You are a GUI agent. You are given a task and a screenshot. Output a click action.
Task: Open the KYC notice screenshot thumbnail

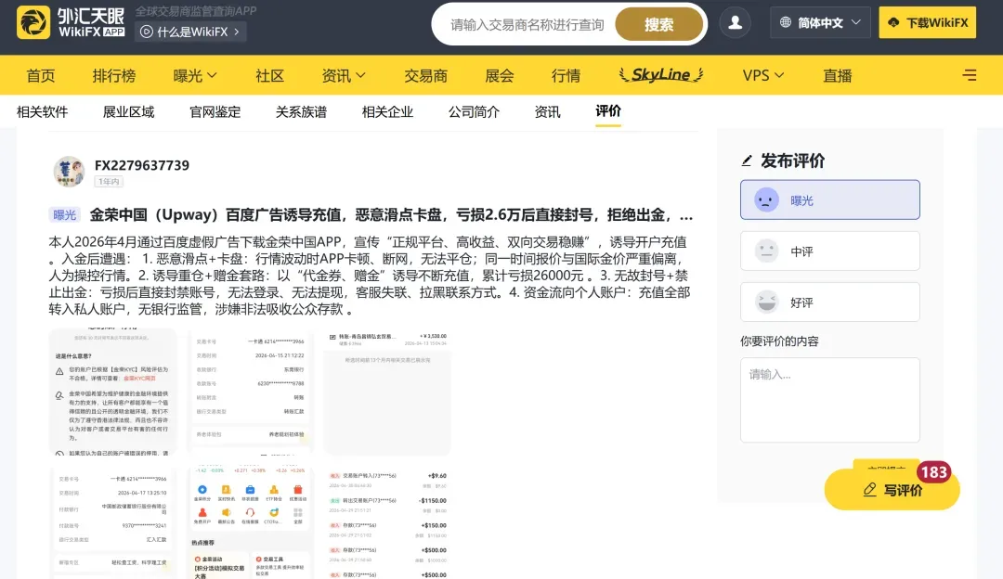[112, 392]
